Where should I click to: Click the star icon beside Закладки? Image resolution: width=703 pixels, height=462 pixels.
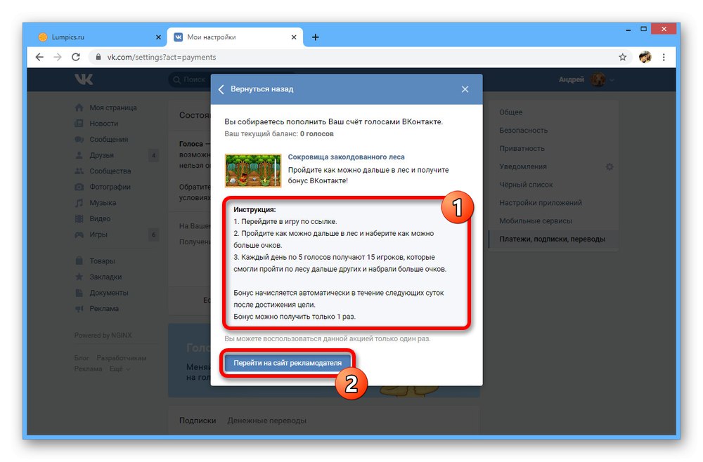[x=79, y=277]
